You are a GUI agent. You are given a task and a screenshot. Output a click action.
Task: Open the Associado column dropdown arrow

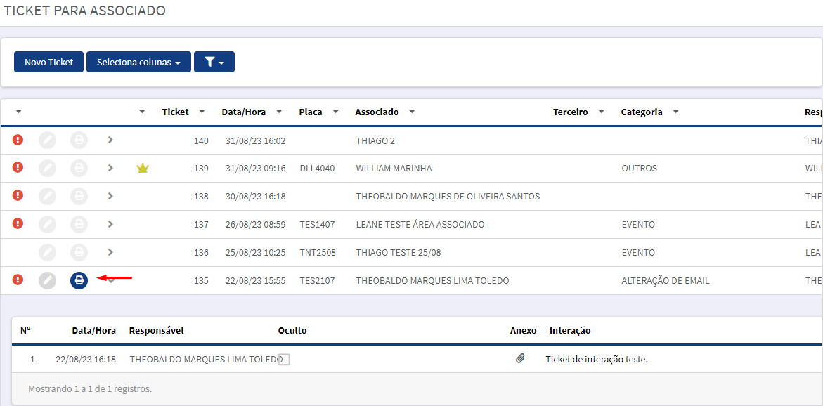point(412,112)
